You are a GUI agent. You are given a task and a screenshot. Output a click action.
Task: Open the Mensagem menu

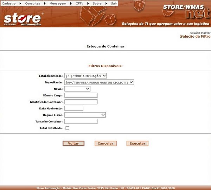58,3
